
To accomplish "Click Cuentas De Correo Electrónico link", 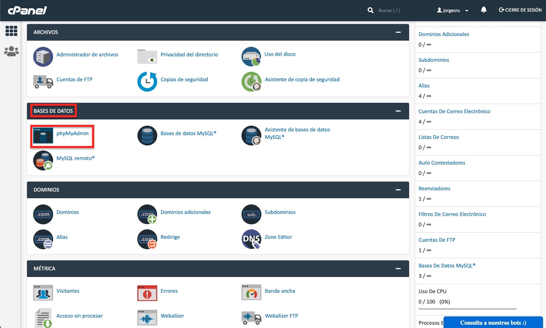I will point(454,111).
